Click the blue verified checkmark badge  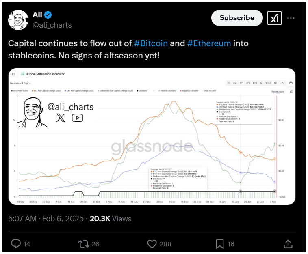click(48, 15)
